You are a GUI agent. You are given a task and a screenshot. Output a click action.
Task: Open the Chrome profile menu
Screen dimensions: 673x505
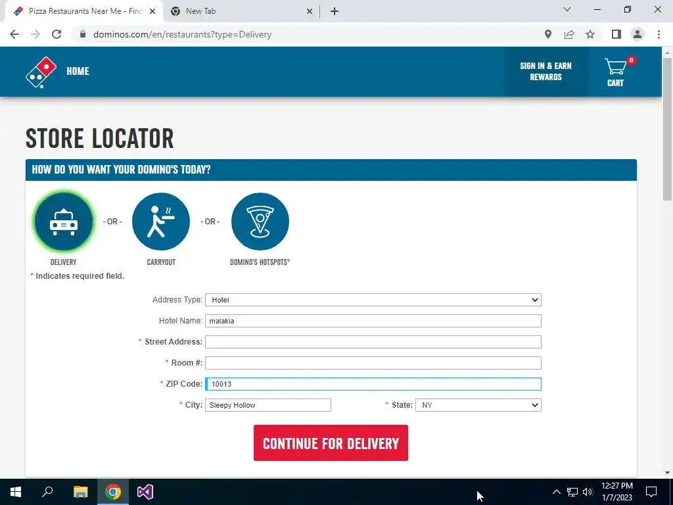[638, 34]
